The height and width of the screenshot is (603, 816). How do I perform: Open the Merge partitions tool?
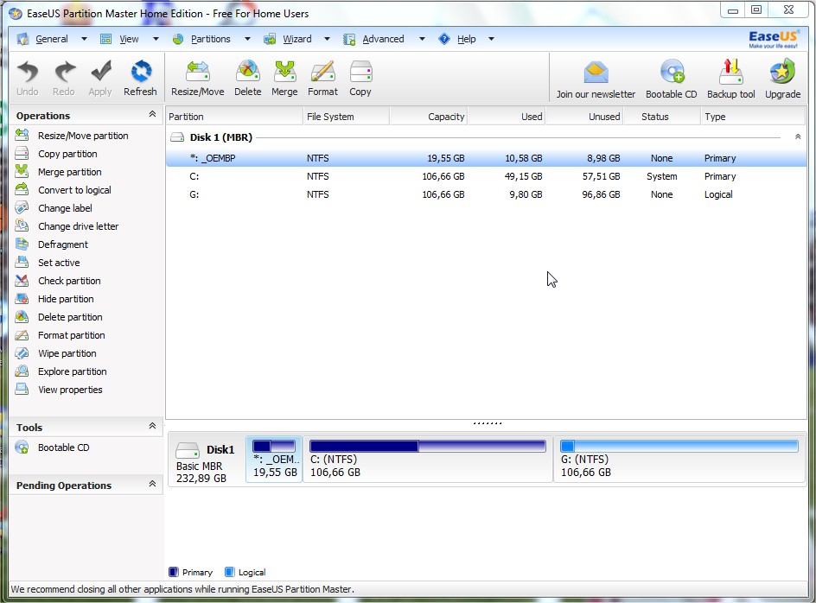284,77
